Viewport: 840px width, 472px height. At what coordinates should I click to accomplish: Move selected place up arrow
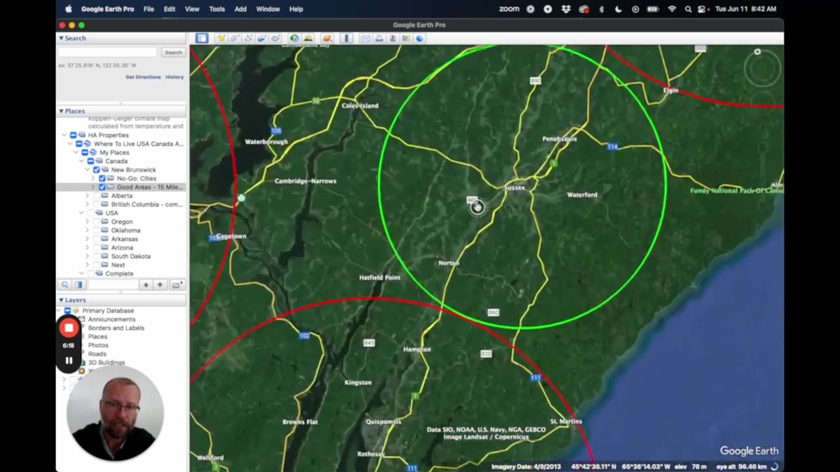click(146, 285)
